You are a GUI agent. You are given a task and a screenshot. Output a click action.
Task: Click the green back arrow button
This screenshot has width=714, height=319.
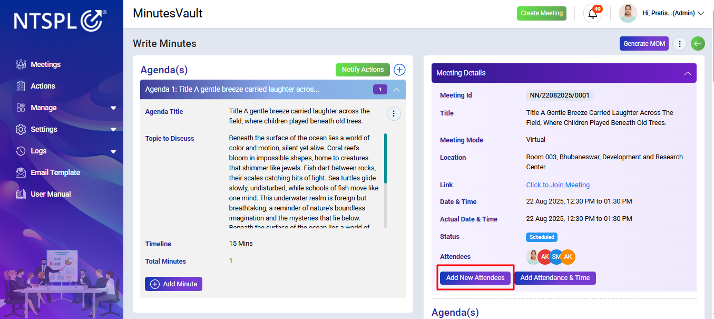698,44
